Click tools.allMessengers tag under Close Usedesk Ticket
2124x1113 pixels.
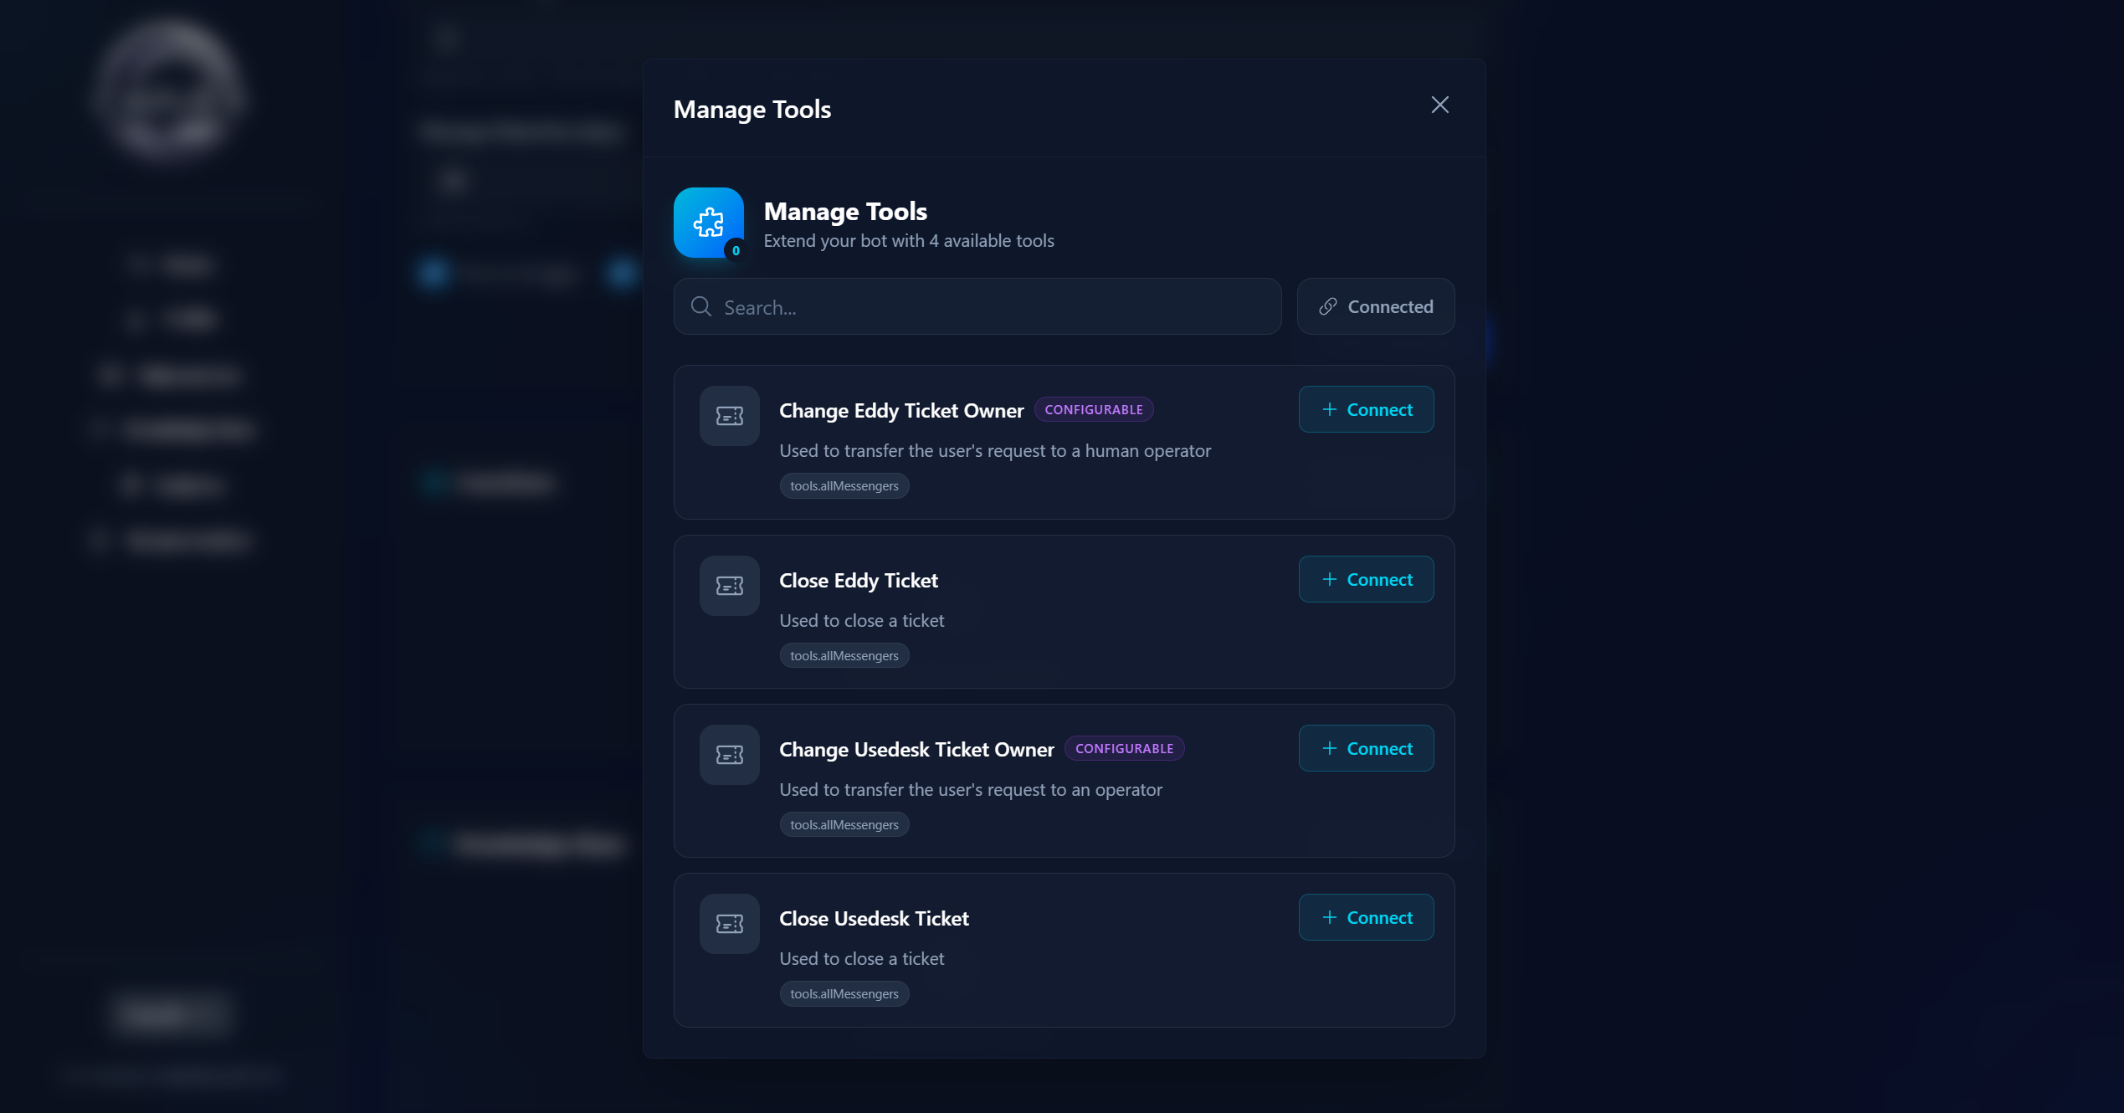(844, 994)
